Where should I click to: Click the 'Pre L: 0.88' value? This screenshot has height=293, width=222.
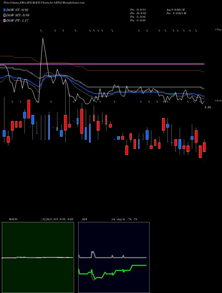pos(138,17)
